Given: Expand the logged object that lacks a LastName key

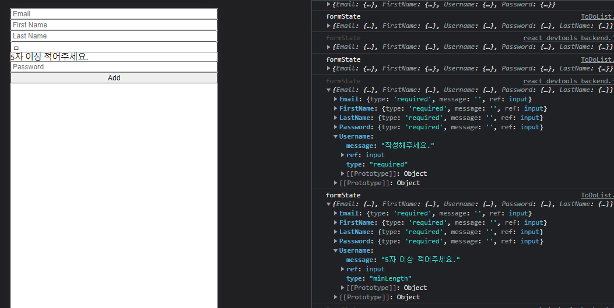Looking at the screenshot, I should [x=328, y=4].
